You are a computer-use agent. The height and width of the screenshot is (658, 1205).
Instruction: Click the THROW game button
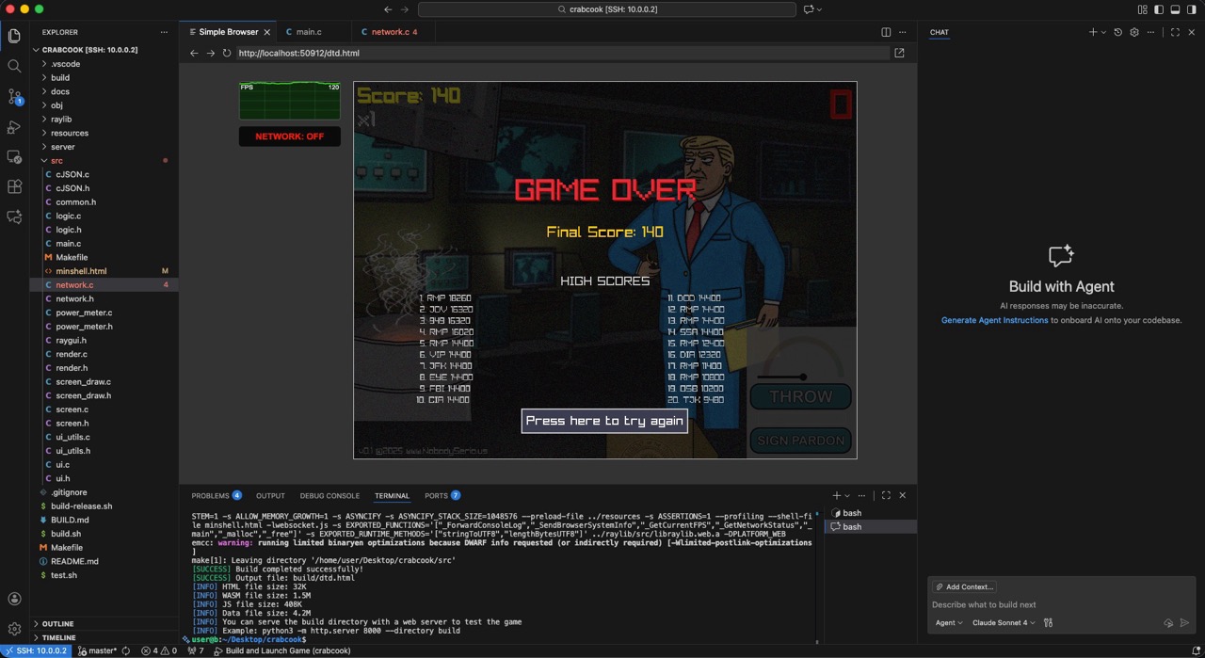(x=801, y=396)
